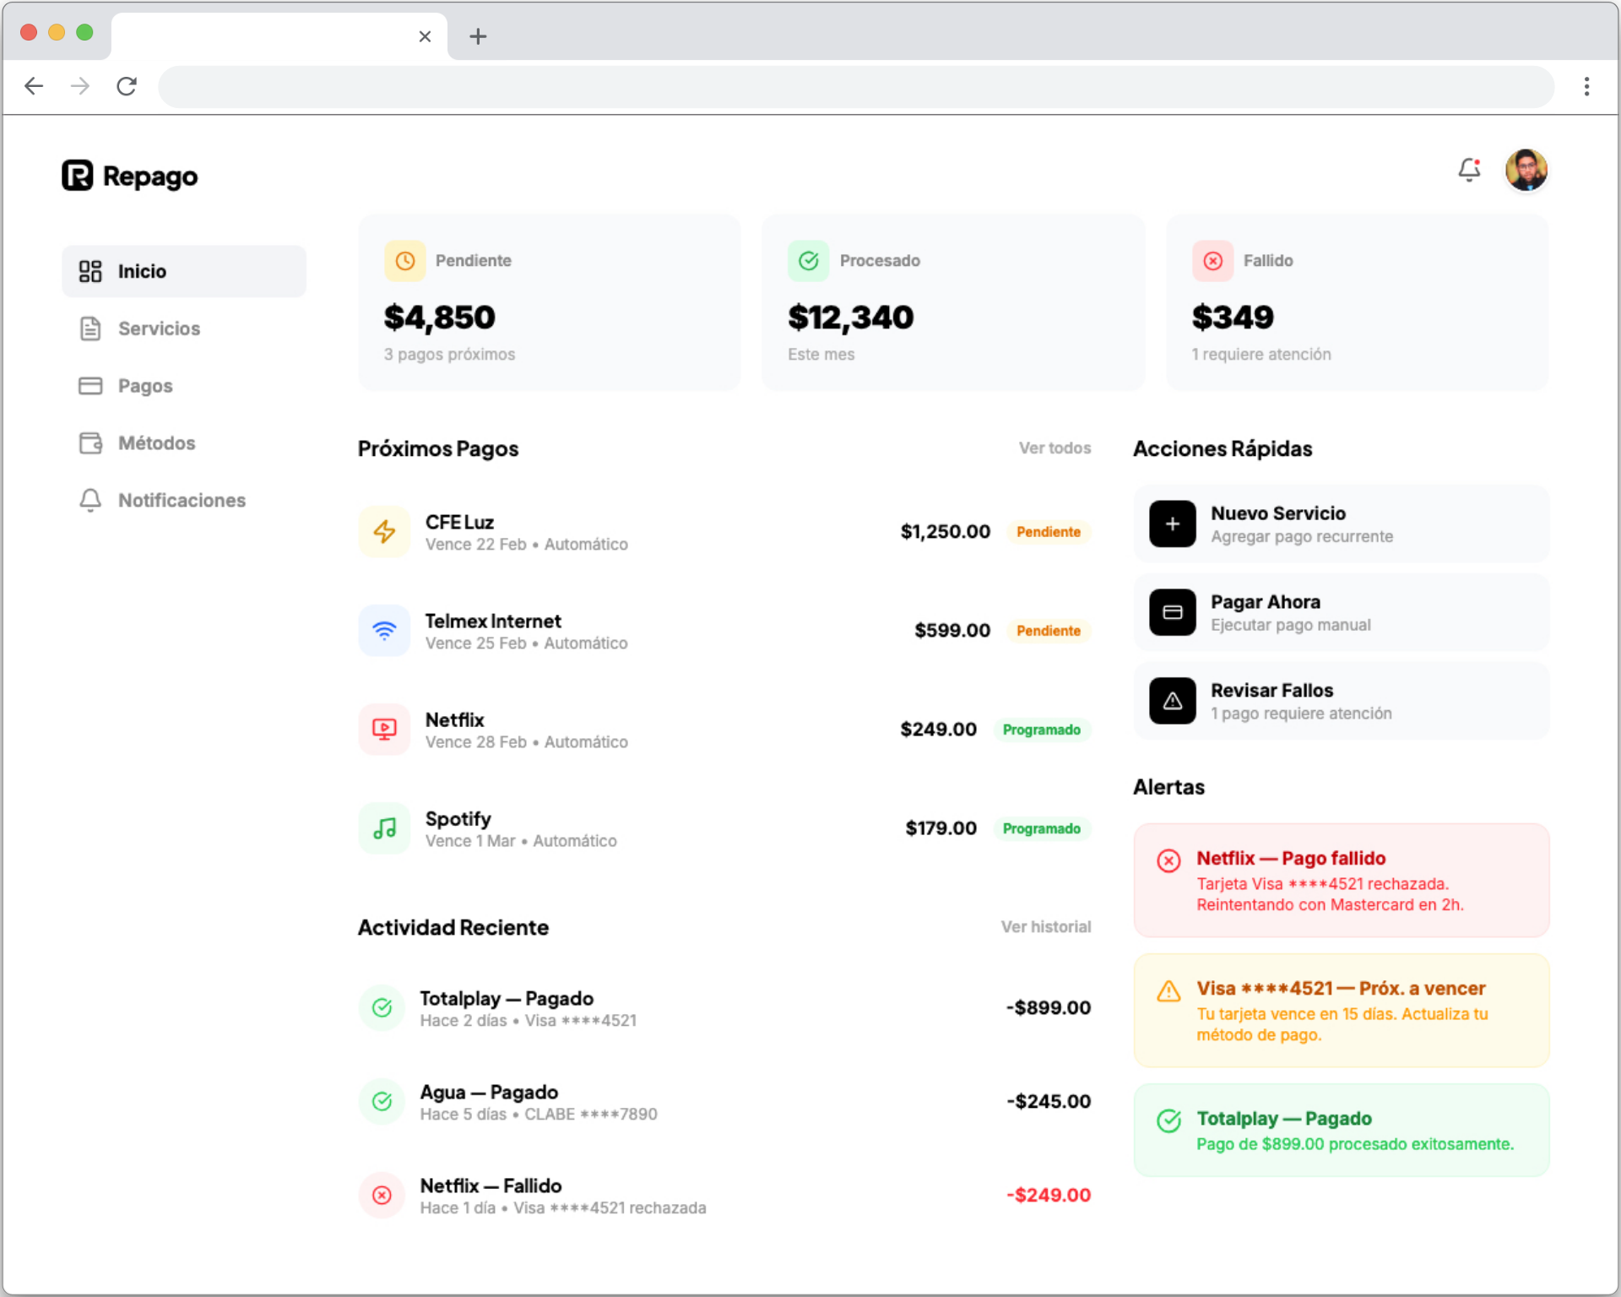Open the notifications bell in the header
1621x1297 pixels.
[x=1469, y=171]
